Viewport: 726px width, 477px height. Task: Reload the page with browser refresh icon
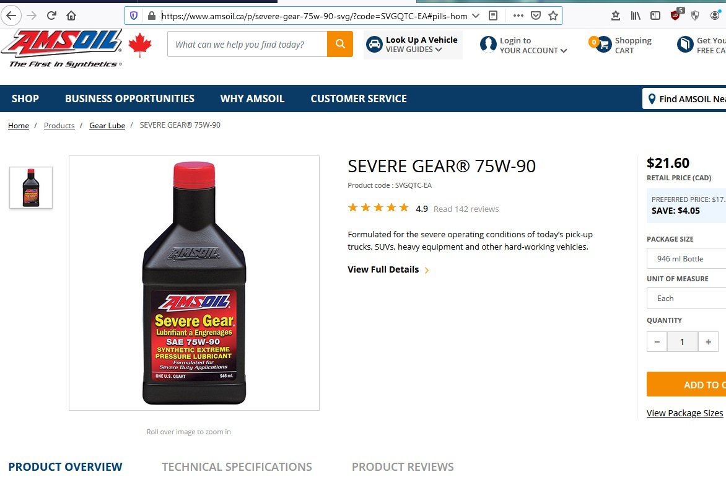pyautogui.click(x=51, y=15)
